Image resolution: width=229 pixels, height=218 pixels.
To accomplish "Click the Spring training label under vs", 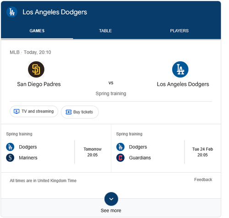I will [x=111, y=93].
